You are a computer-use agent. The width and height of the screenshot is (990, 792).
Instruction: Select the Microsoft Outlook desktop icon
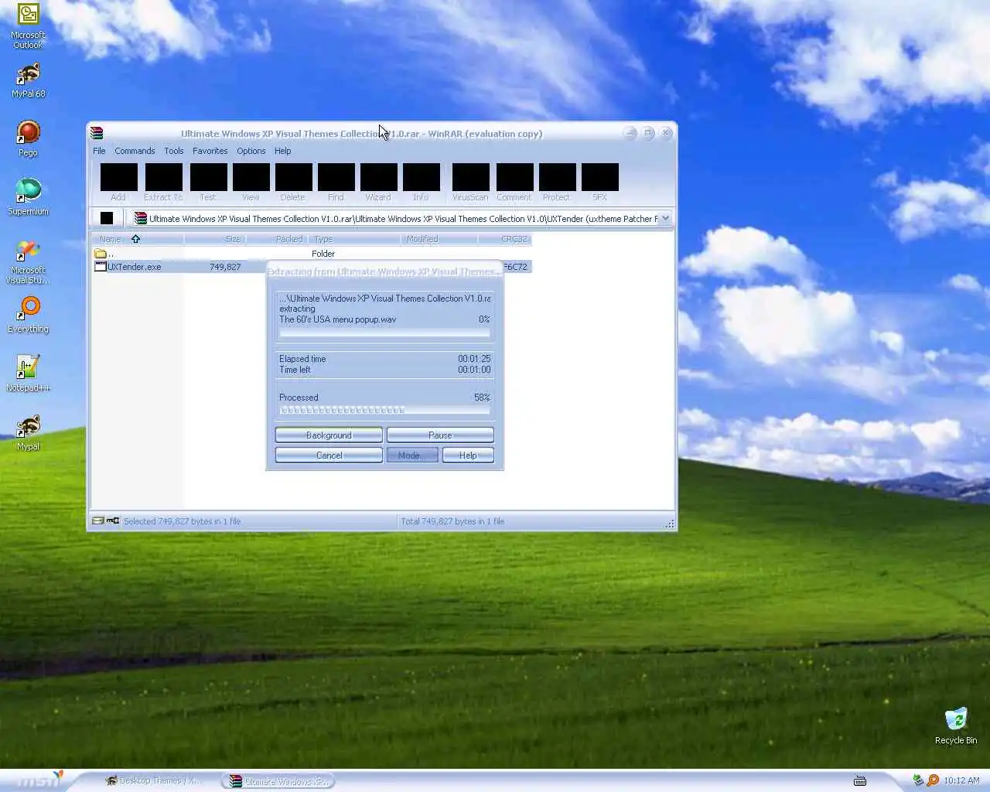click(x=28, y=26)
